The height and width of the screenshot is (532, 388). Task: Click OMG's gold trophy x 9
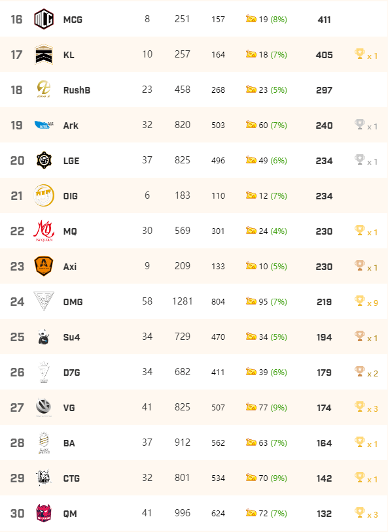pos(366,301)
